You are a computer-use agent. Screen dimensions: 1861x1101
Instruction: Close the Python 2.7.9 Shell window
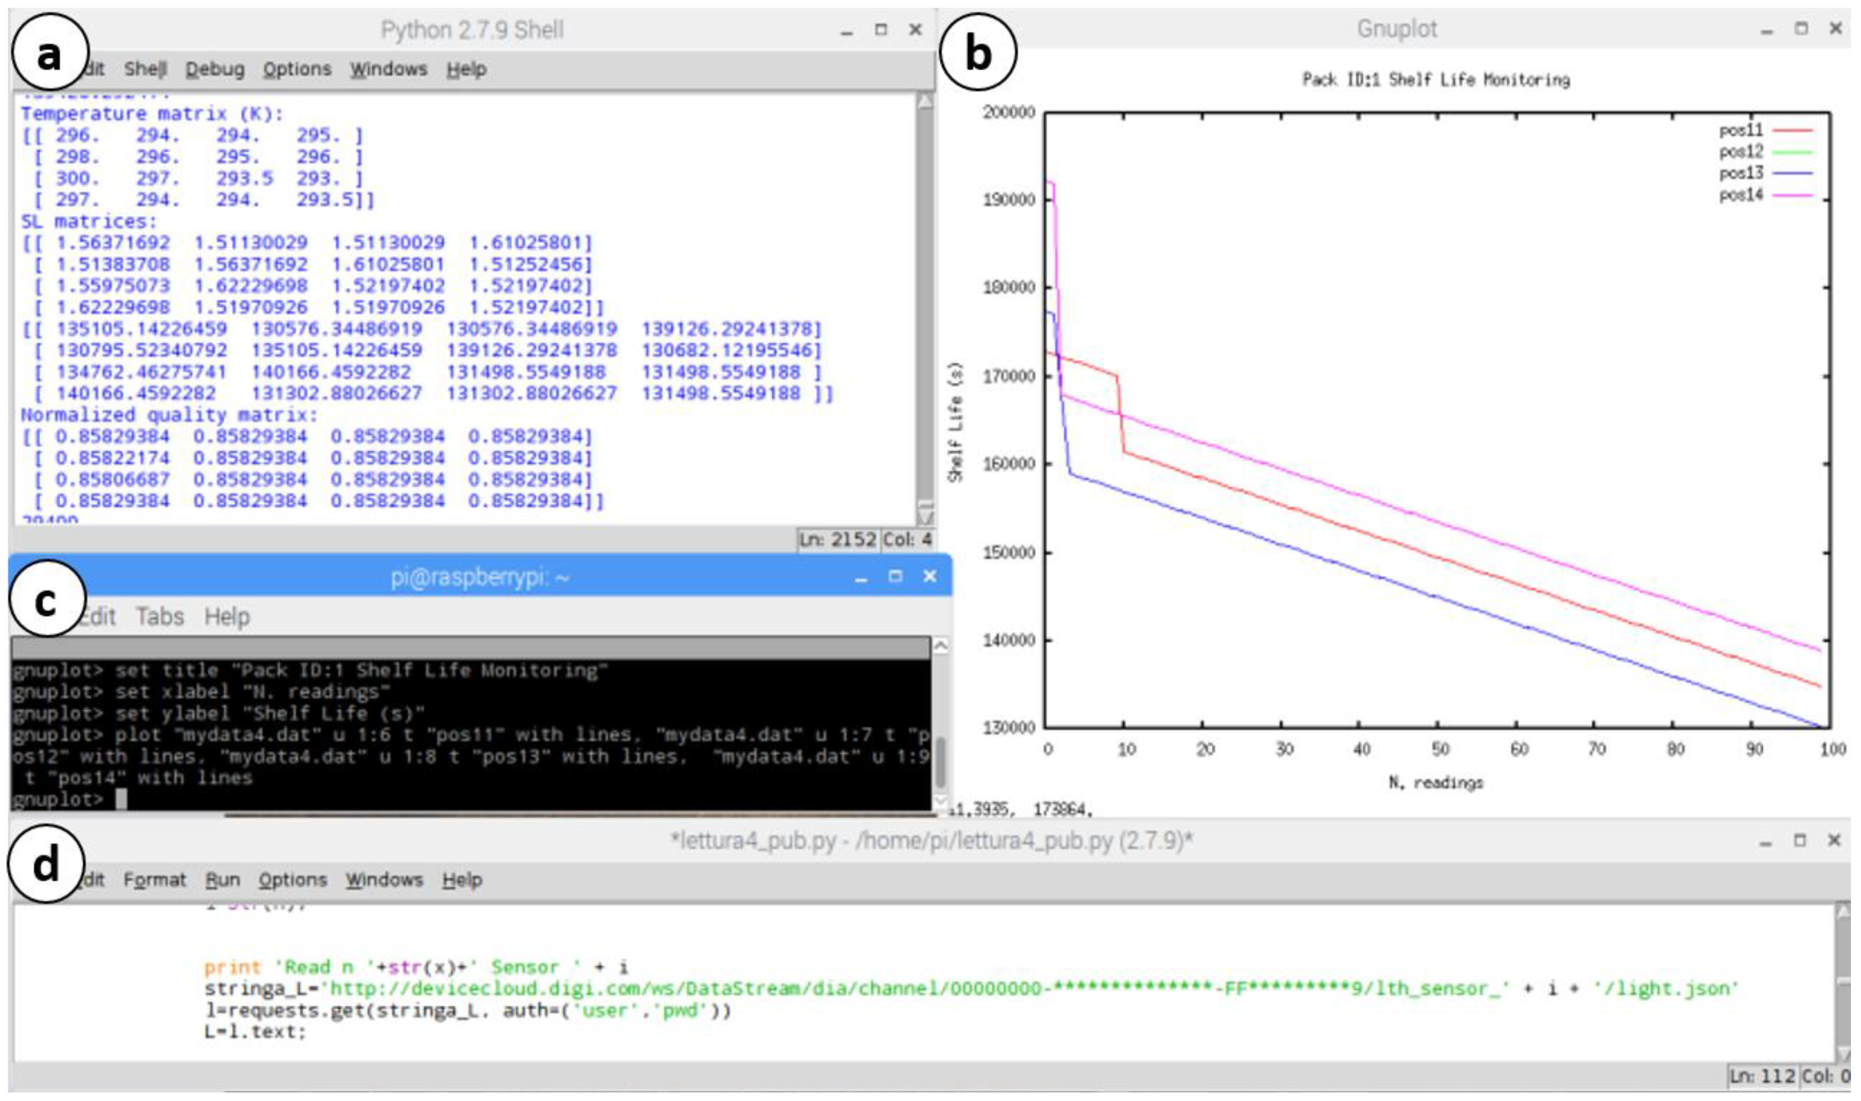[915, 30]
